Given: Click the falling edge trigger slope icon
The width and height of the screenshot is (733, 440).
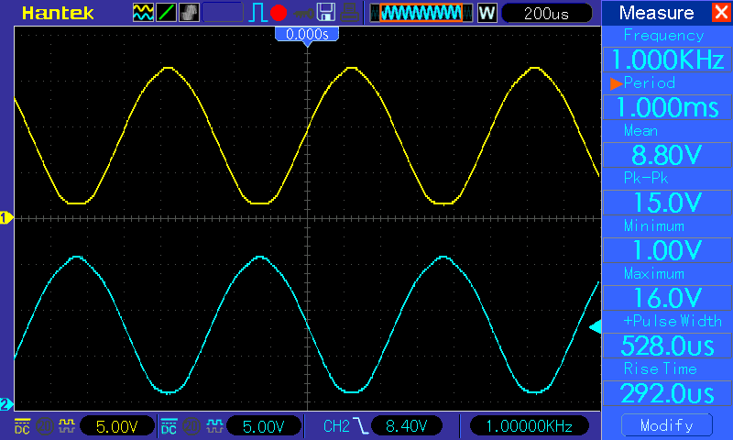Looking at the screenshot, I should 360,426.
